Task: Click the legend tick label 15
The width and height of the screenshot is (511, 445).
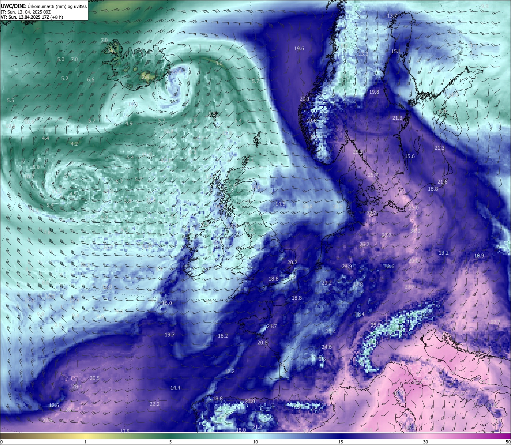Action: [x=341, y=442]
